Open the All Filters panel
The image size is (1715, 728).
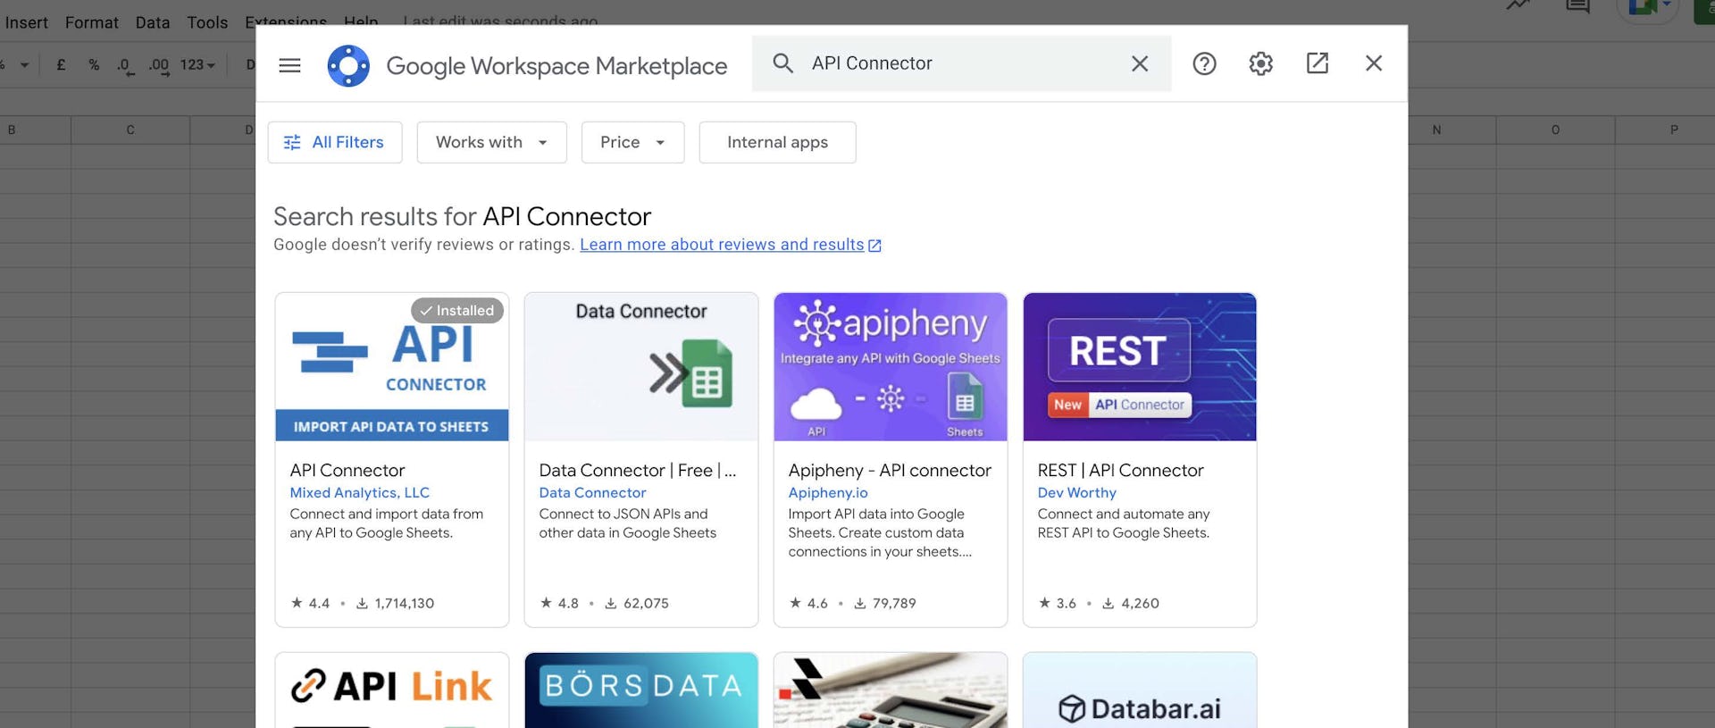[x=334, y=142]
